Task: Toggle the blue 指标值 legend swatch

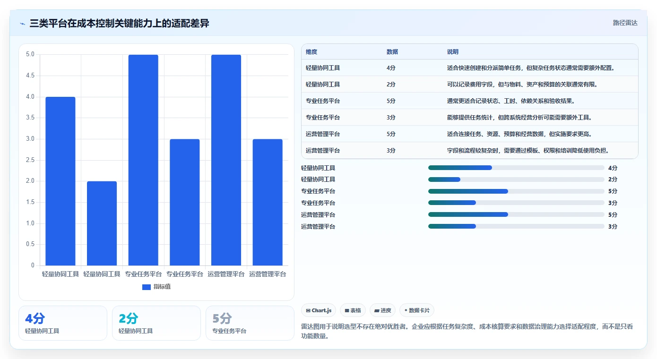Action: [147, 287]
